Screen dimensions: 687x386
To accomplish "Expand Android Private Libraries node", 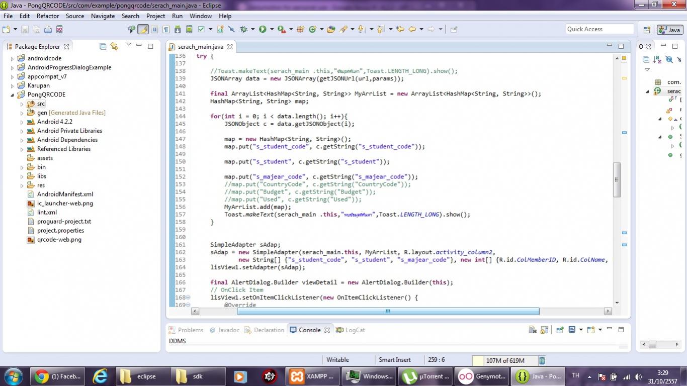I will pyautogui.click(x=22, y=131).
